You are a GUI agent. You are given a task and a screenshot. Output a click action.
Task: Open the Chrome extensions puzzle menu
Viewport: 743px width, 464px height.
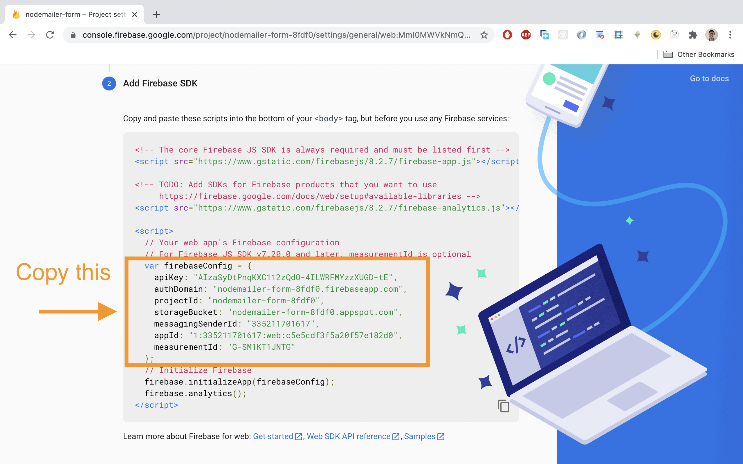tap(693, 35)
